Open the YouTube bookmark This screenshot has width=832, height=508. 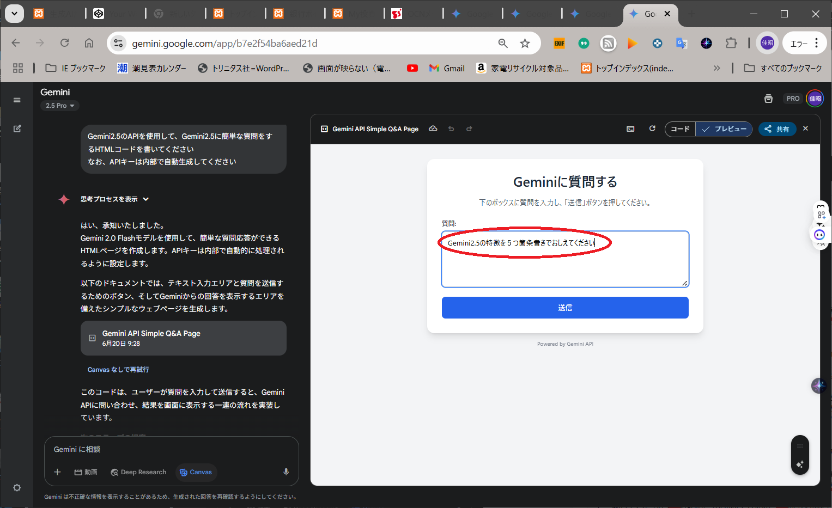pyautogui.click(x=412, y=68)
